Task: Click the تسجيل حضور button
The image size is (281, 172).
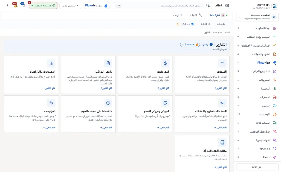Action: 70,6
